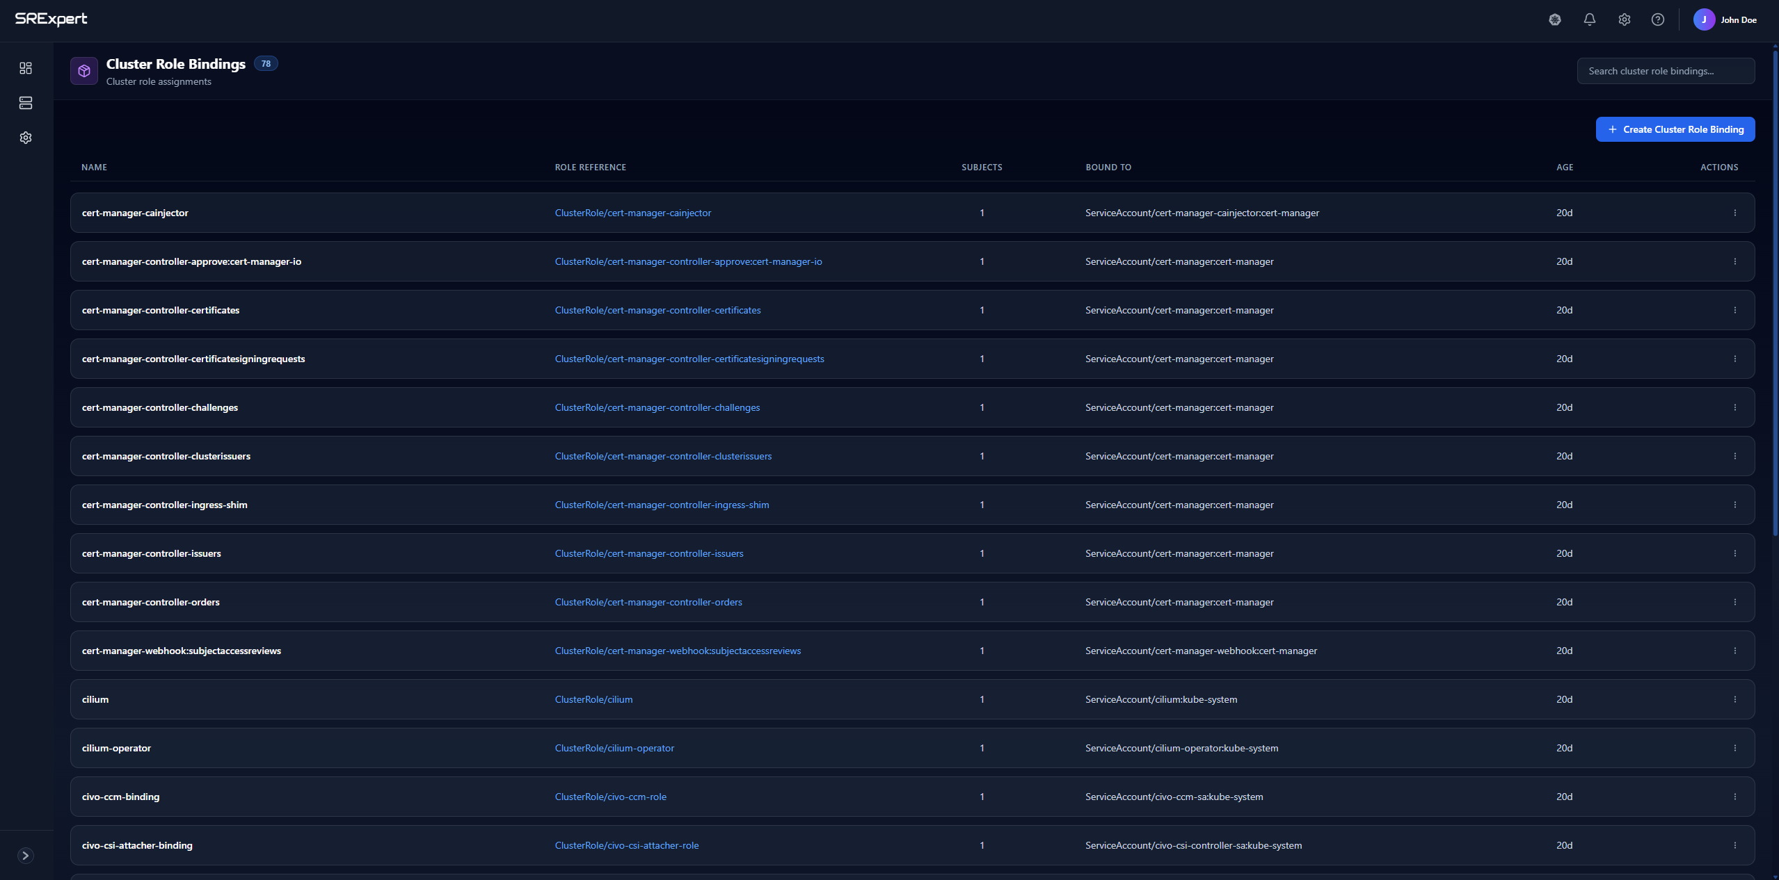Viewport: 1779px width, 880px height.
Task: Open the ClusterRole/cert-manager-controller-orders link
Action: click(648, 602)
